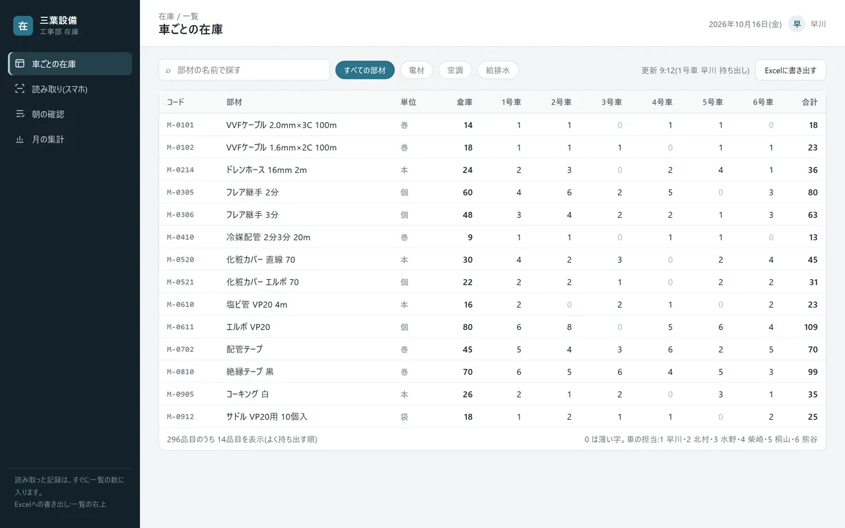Screen dimensions: 845x528
Task: Click the ドレンホース 16mm 2m item
Action: 267,170
